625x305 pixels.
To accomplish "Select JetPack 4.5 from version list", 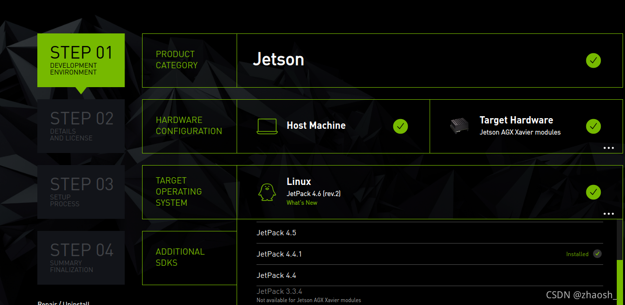I will tap(430, 233).
